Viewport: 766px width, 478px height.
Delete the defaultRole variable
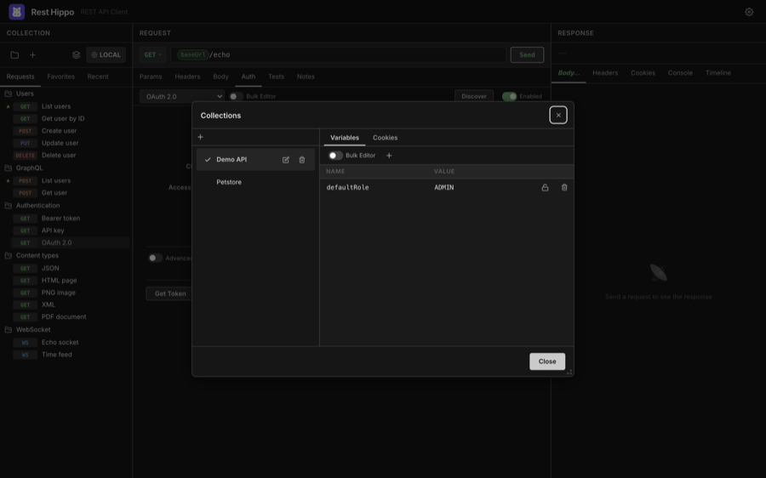tap(564, 187)
